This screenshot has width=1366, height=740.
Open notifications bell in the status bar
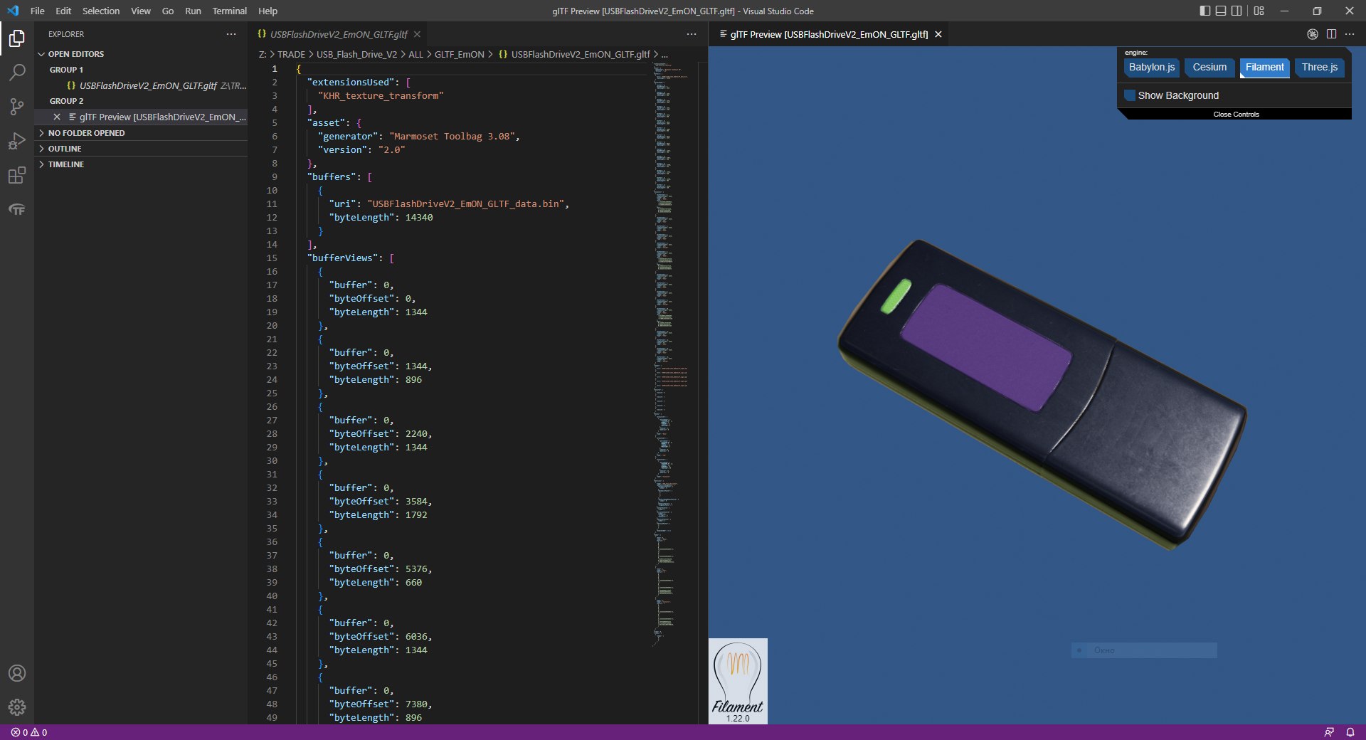pyautogui.click(x=1350, y=732)
